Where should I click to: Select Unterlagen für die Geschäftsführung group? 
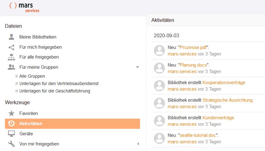(x=54, y=91)
